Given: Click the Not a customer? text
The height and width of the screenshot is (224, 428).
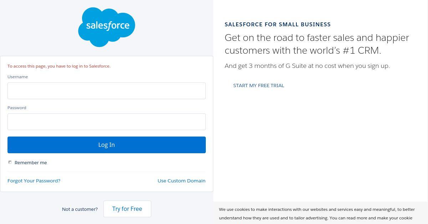Looking at the screenshot, I should pyautogui.click(x=80, y=209).
